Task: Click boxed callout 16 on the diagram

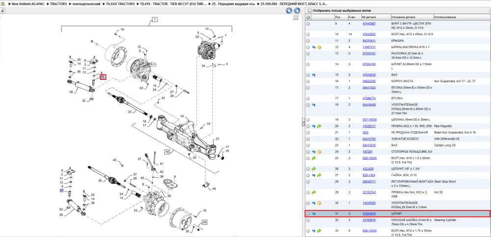Action: 167,152
